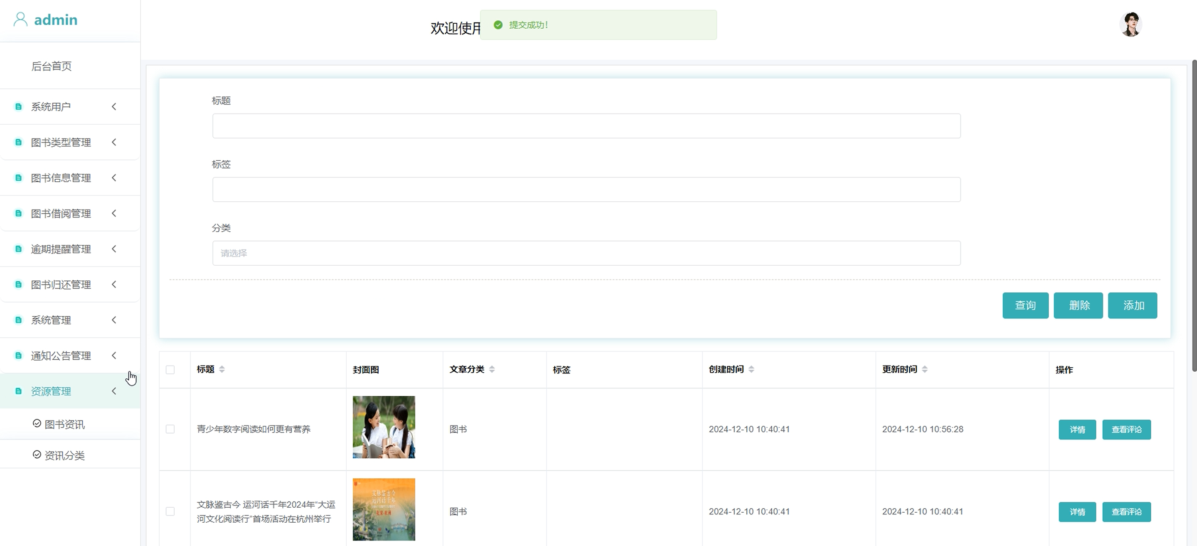This screenshot has width=1197, height=546.
Task: Click the admin user profile icon
Action: coord(20,20)
